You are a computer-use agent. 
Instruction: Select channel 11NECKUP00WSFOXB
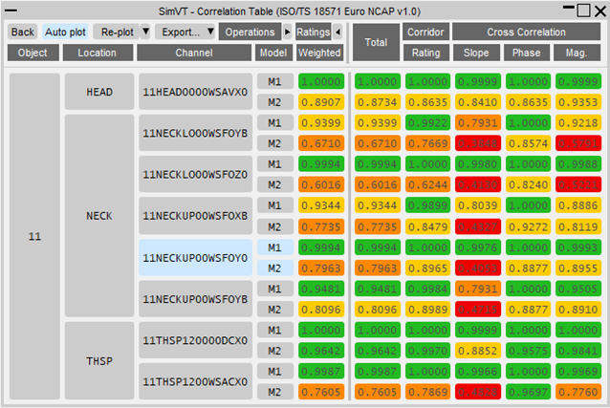click(x=195, y=216)
